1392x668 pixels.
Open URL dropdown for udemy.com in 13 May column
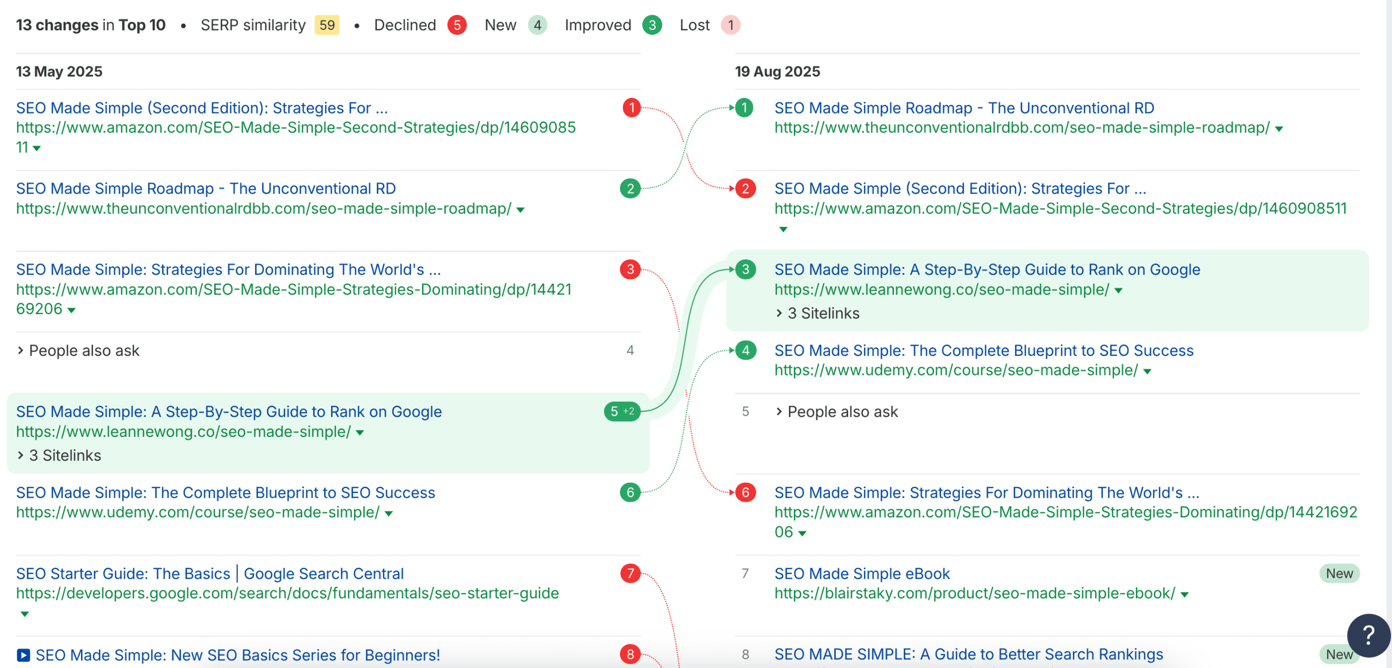pos(388,514)
